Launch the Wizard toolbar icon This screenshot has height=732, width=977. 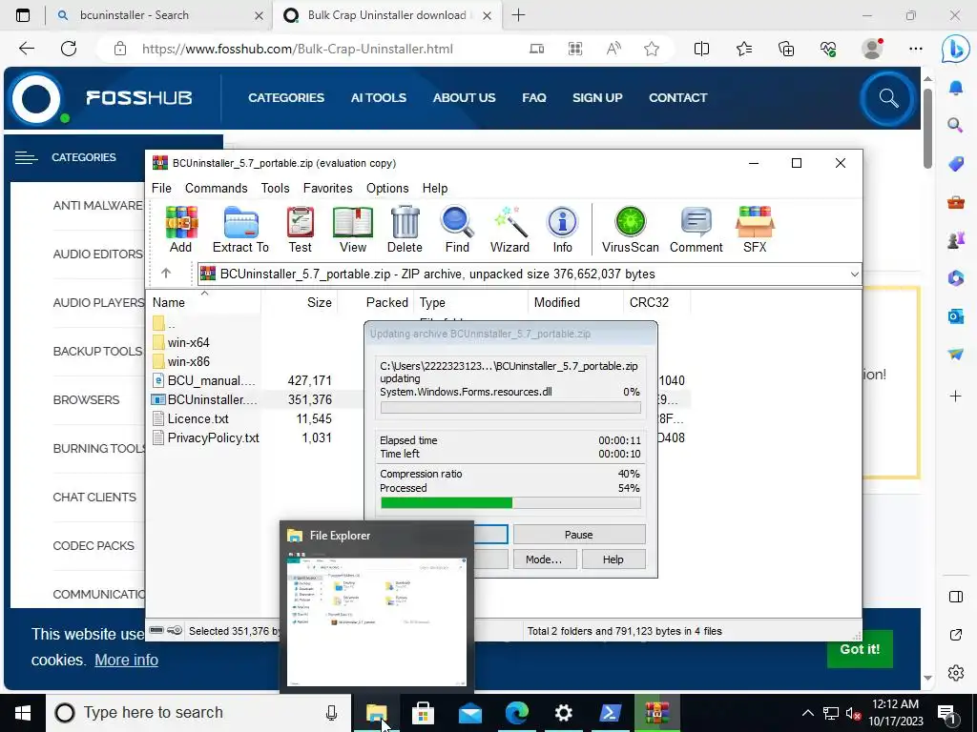click(509, 229)
